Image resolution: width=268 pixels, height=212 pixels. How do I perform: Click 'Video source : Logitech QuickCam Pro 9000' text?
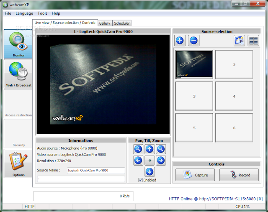click(72, 154)
